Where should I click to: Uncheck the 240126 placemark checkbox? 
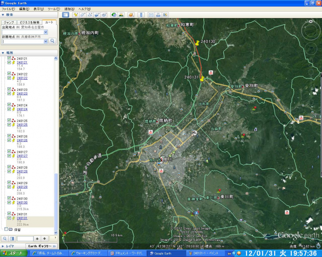(x=9, y=140)
